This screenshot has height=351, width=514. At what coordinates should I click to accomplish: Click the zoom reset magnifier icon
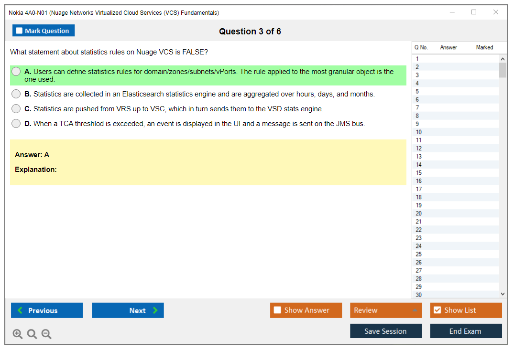32,334
